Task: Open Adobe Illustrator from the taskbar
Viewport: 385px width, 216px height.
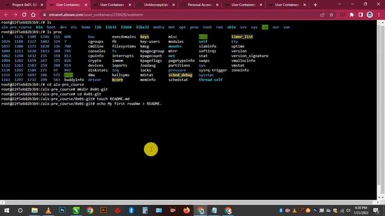Action: coord(103,211)
